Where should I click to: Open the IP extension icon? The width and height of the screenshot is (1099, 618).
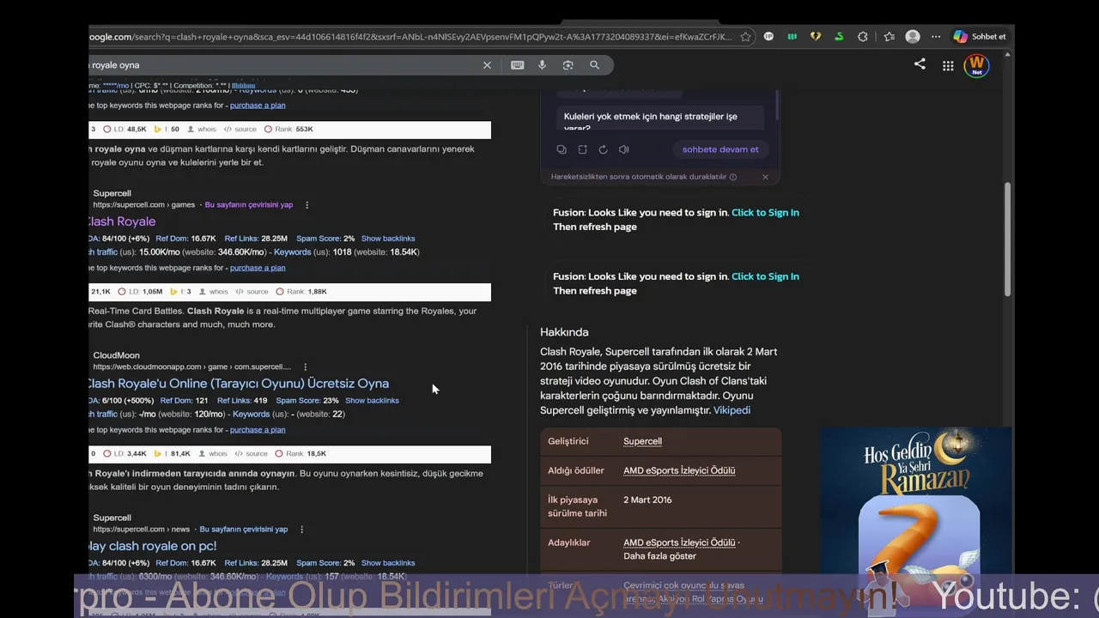[768, 37]
